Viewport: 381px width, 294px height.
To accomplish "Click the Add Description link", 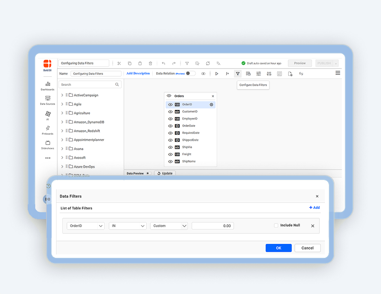I will pyautogui.click(x=138, y=73).
